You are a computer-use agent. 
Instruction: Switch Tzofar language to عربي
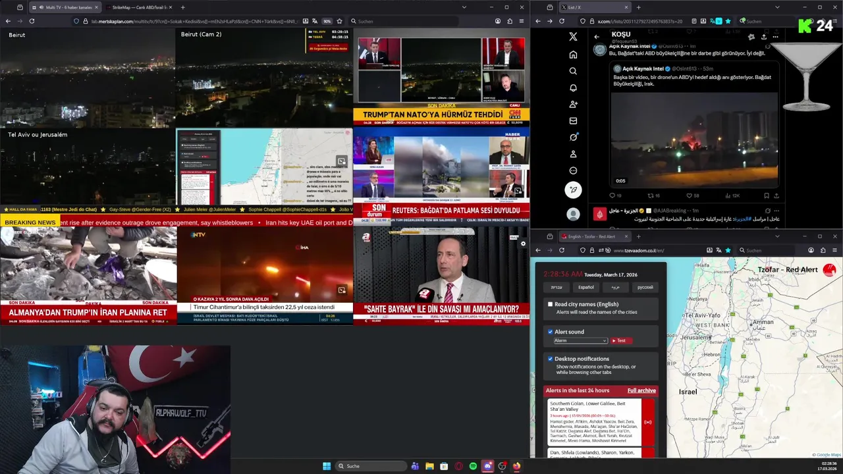click(615, 287)
